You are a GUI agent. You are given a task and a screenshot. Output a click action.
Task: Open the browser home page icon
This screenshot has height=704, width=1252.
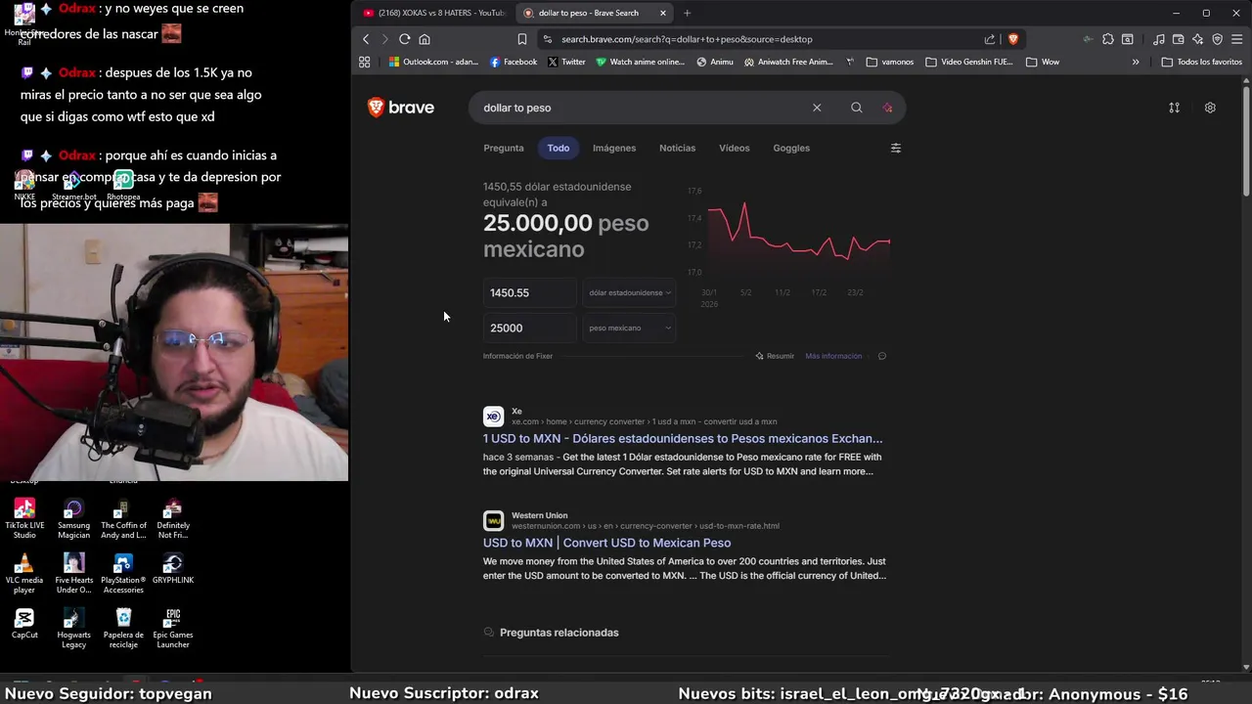coord(425,39)
